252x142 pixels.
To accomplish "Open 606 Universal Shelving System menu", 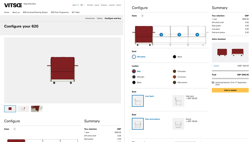I will [35, 12].
